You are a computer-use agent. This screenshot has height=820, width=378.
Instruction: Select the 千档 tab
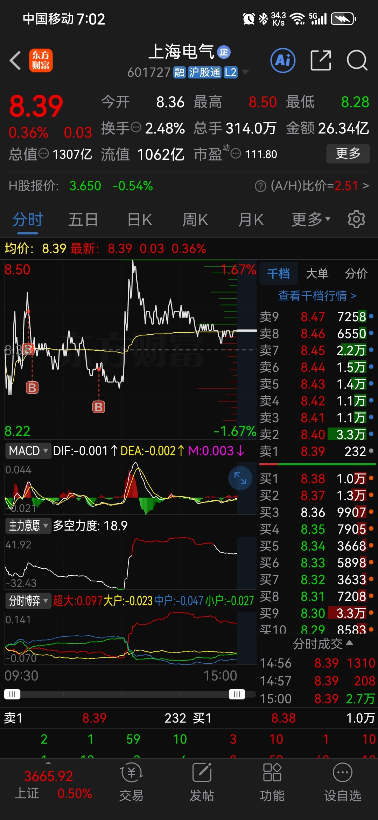point(279,273)
